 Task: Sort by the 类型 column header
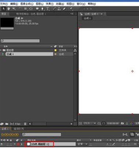point(61,46)
